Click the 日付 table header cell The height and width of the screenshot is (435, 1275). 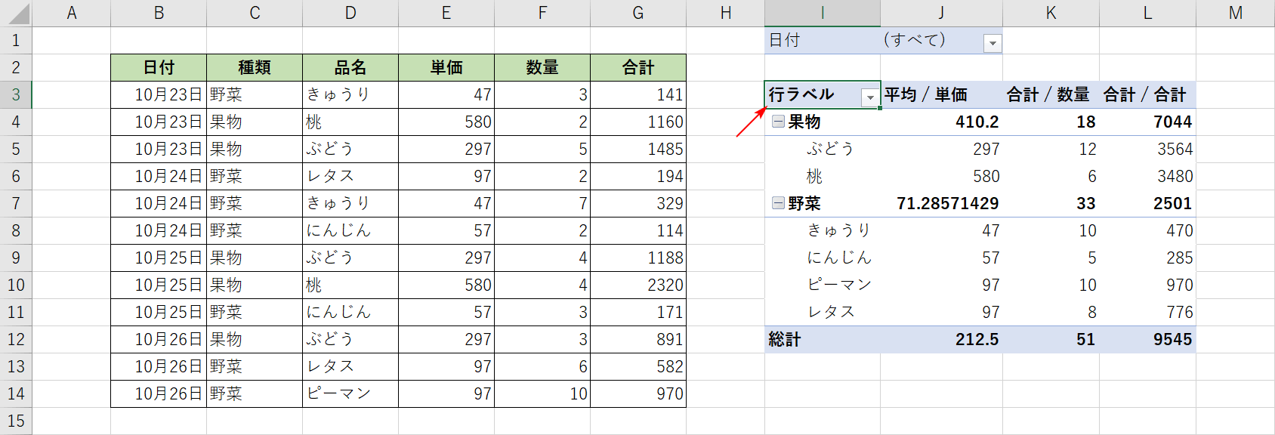coord(159,68)
